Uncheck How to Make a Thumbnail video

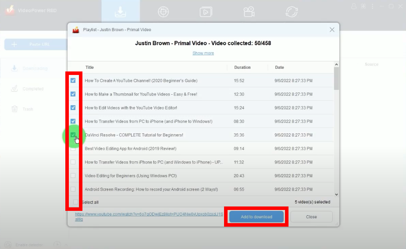coord(73,94)
